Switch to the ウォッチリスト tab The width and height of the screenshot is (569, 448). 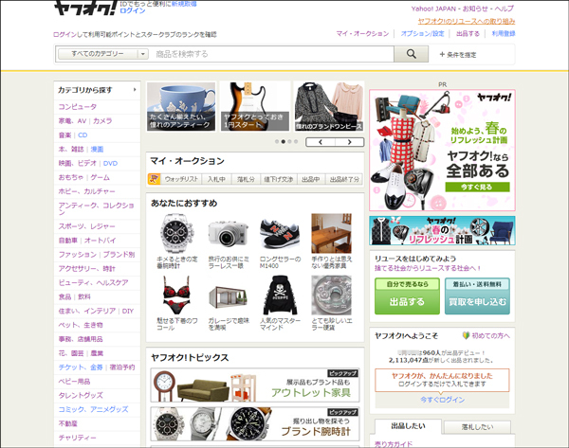[181, 179]
